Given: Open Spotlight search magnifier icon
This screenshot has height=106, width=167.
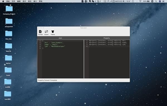Looking at the screenshot, I should [x=156, y=1].
